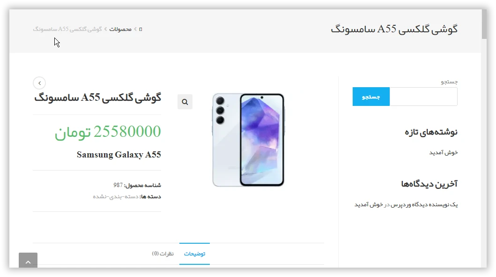Focus the sidebar search input field
The width and height of the screenshot is (496, 277).
point(423,97)
